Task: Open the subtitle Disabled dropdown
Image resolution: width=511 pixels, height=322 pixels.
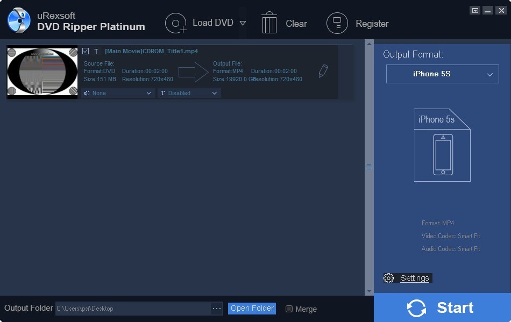Action: tap(189, 93)
